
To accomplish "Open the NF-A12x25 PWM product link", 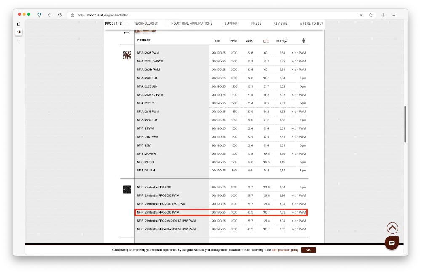I will 148,53.
